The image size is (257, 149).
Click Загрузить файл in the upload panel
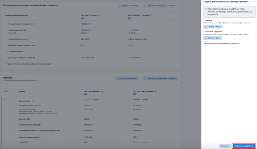click(x=213, y=38)
